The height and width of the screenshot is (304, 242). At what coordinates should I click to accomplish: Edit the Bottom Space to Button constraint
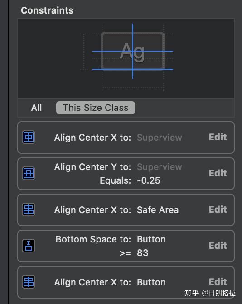[x=218, y=246]
